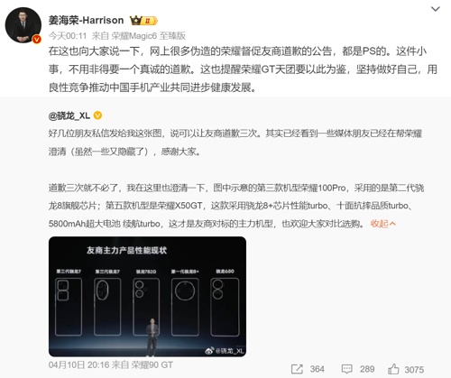The height and width of the screenshot is (378, 451).
Task: Open 姜海荣-Harrison profile avatar
Action: (x=23, y=25)
